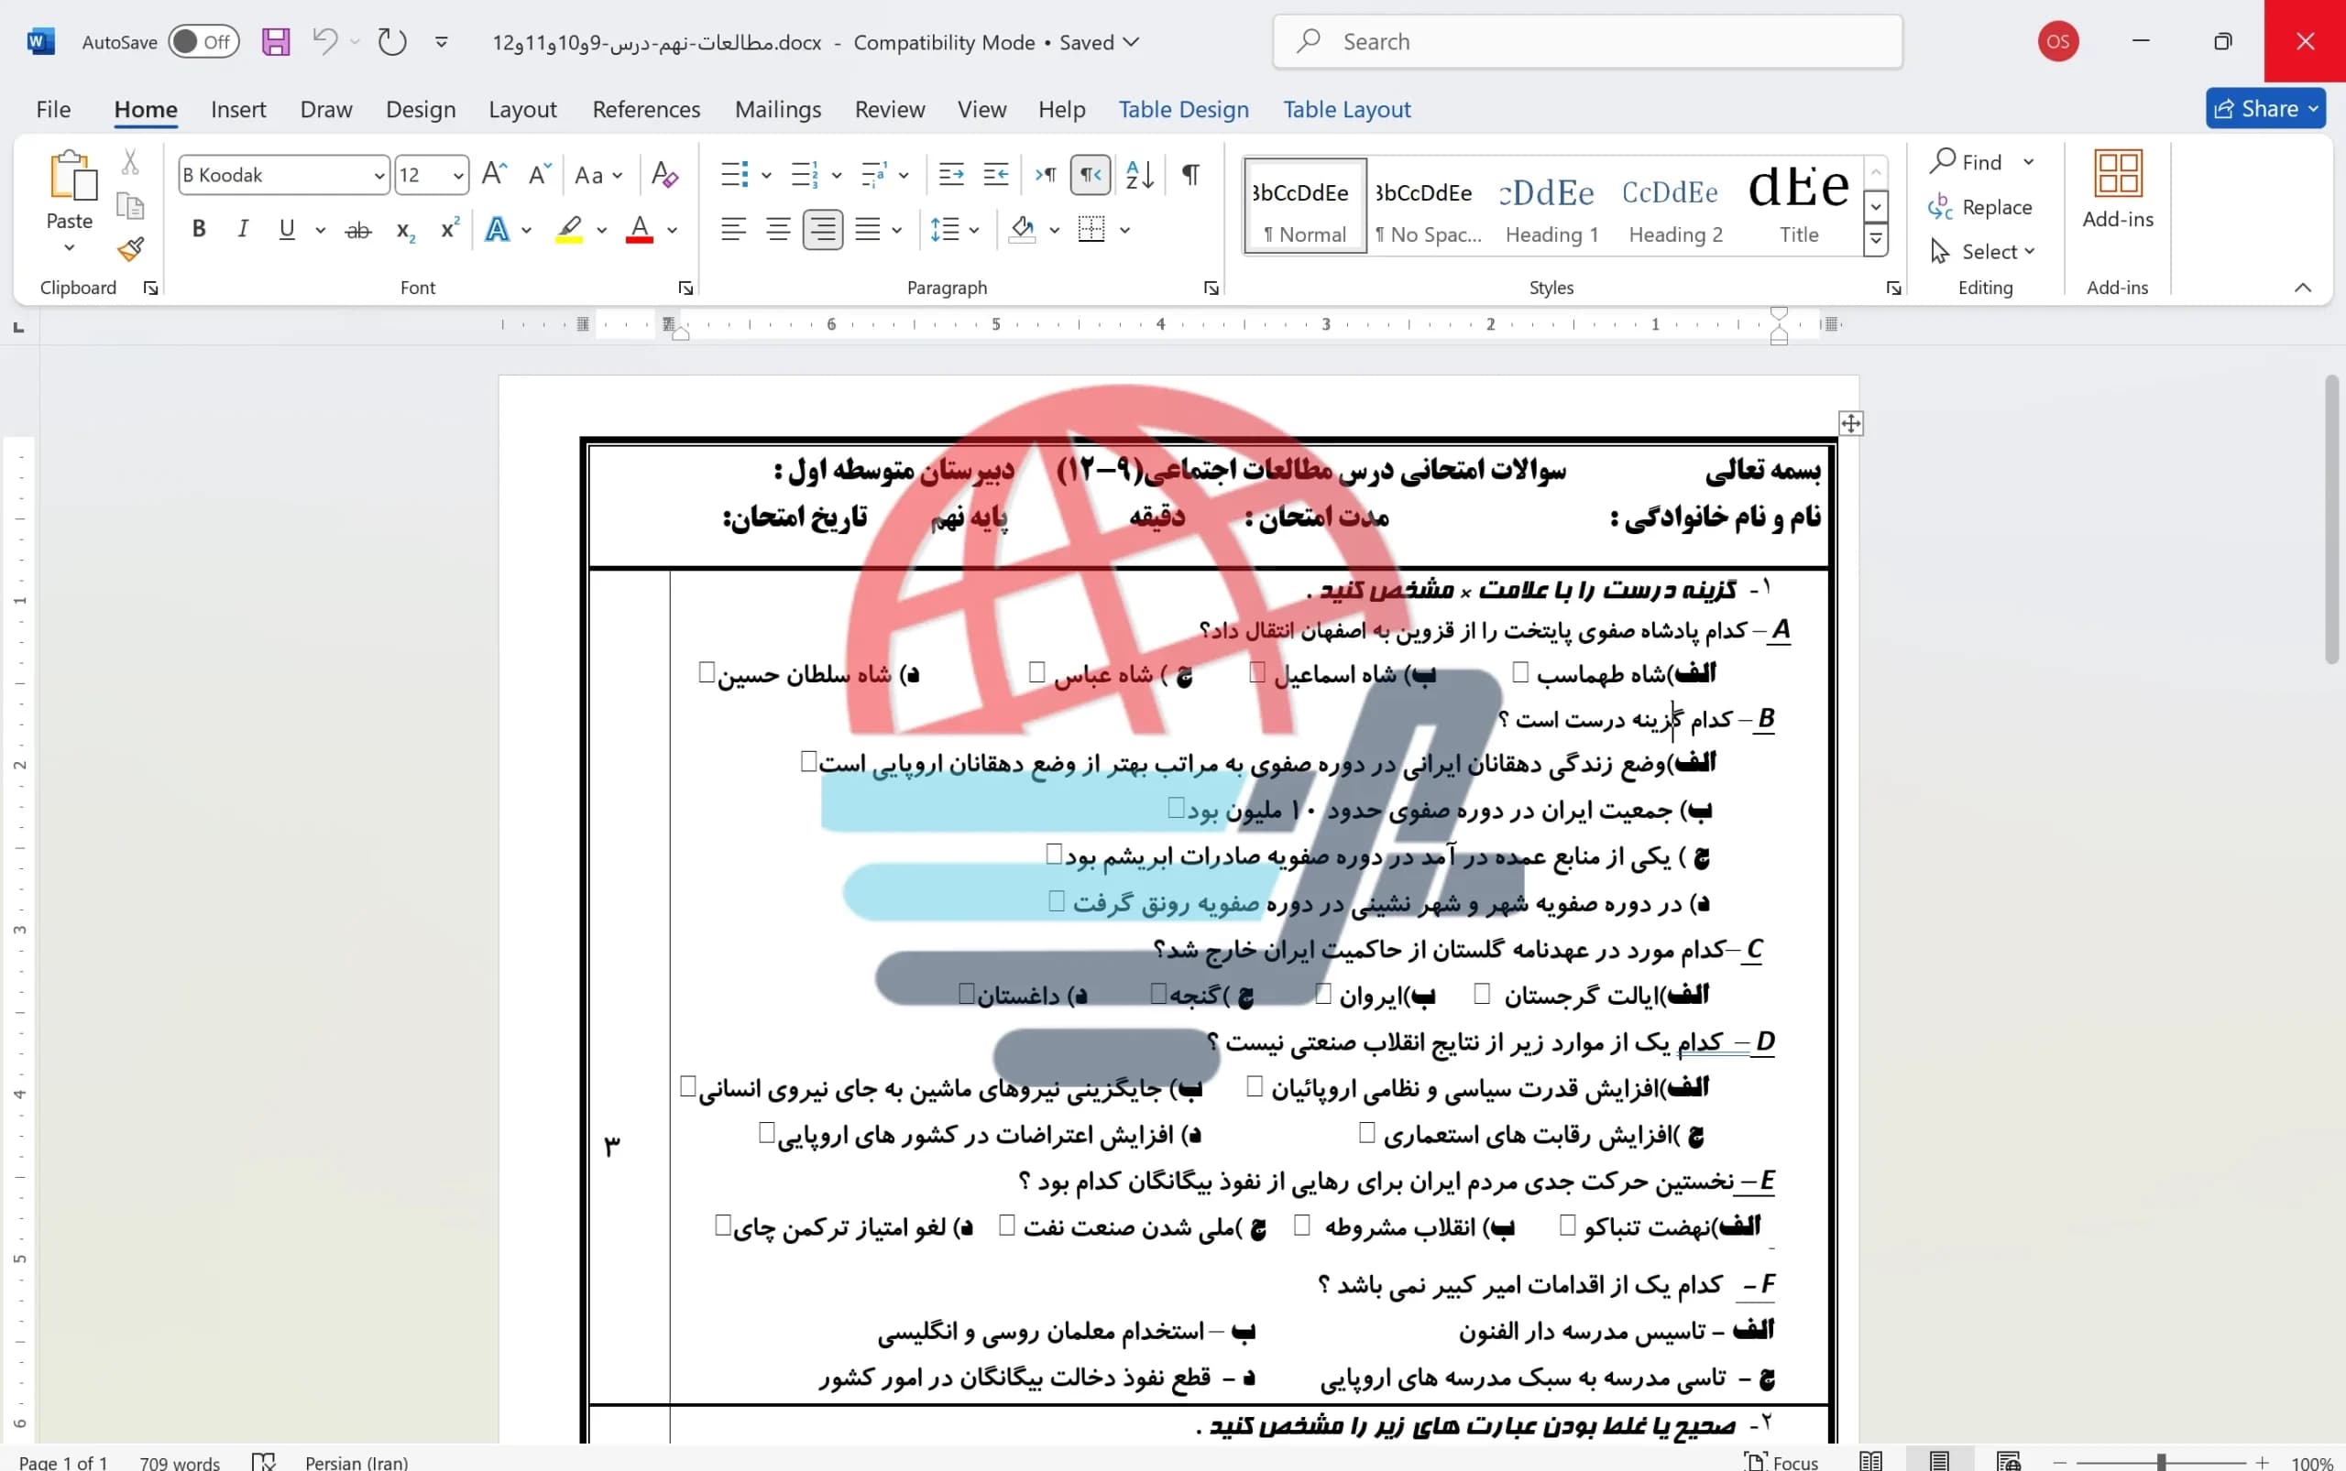The height and width of the screenshot is (1471, 2346).
Task: Open the font name dropdown
Action: 378,176
